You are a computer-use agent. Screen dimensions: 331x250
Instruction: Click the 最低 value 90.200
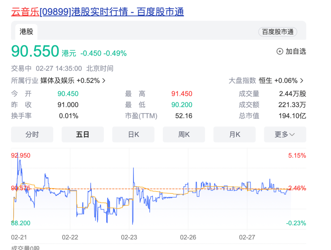[x=182, y=105]
